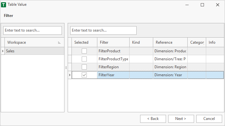
Task: Sort by the Workspace column header
Action: [x=34, y=42]
